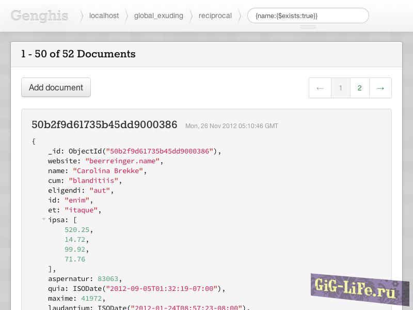The width and height of the screenshot is (413, 310).
Task: Jump to page 2 in pagination
Action: click(x=360, y=88)
